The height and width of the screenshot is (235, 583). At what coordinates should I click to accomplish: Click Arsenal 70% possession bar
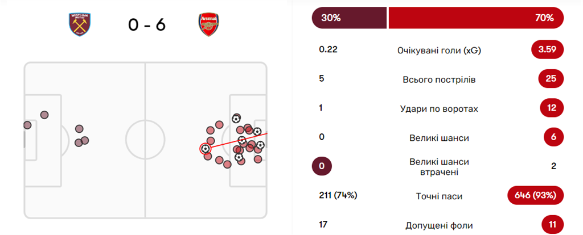point(477,18)
